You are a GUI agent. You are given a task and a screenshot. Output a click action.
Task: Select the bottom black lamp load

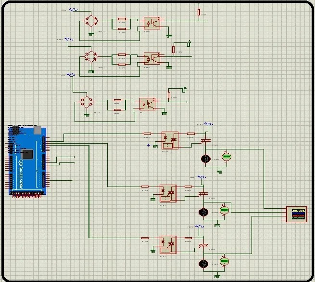203,264
